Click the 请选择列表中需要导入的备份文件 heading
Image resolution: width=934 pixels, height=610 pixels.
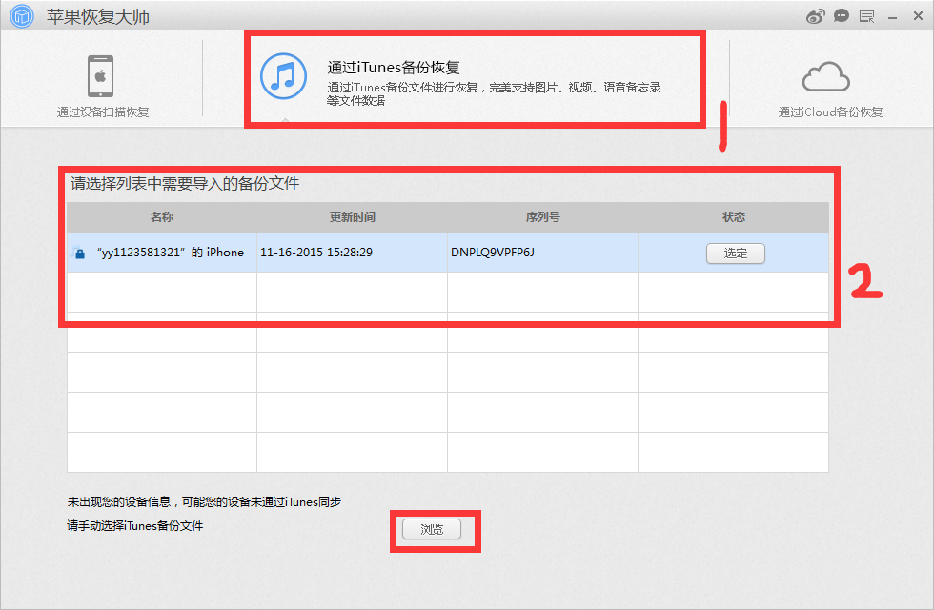tap(185, 183)
